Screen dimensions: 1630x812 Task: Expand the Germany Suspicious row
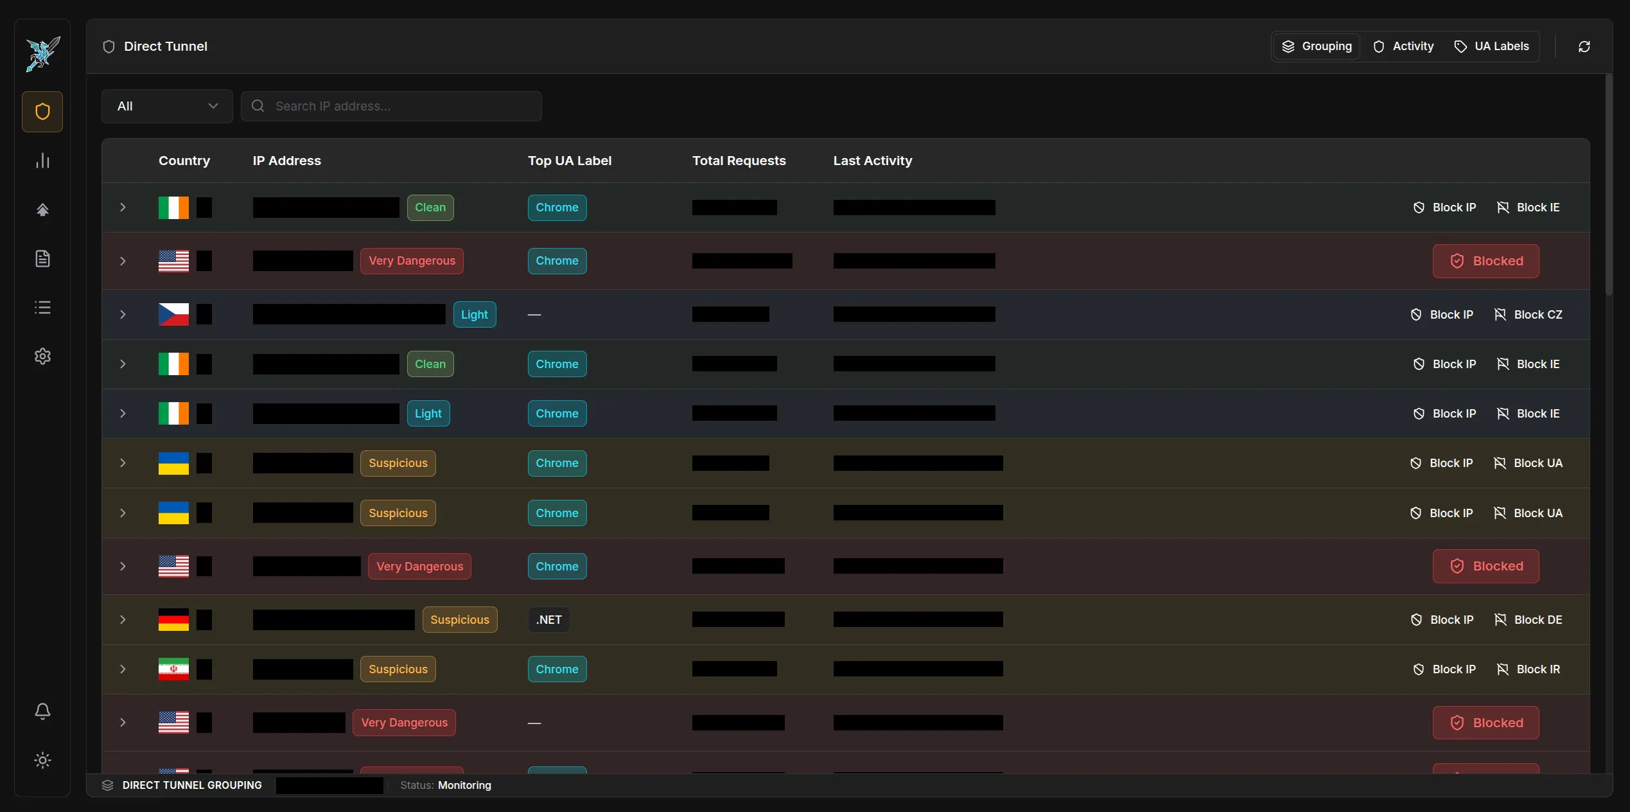[x=123, y=619]
